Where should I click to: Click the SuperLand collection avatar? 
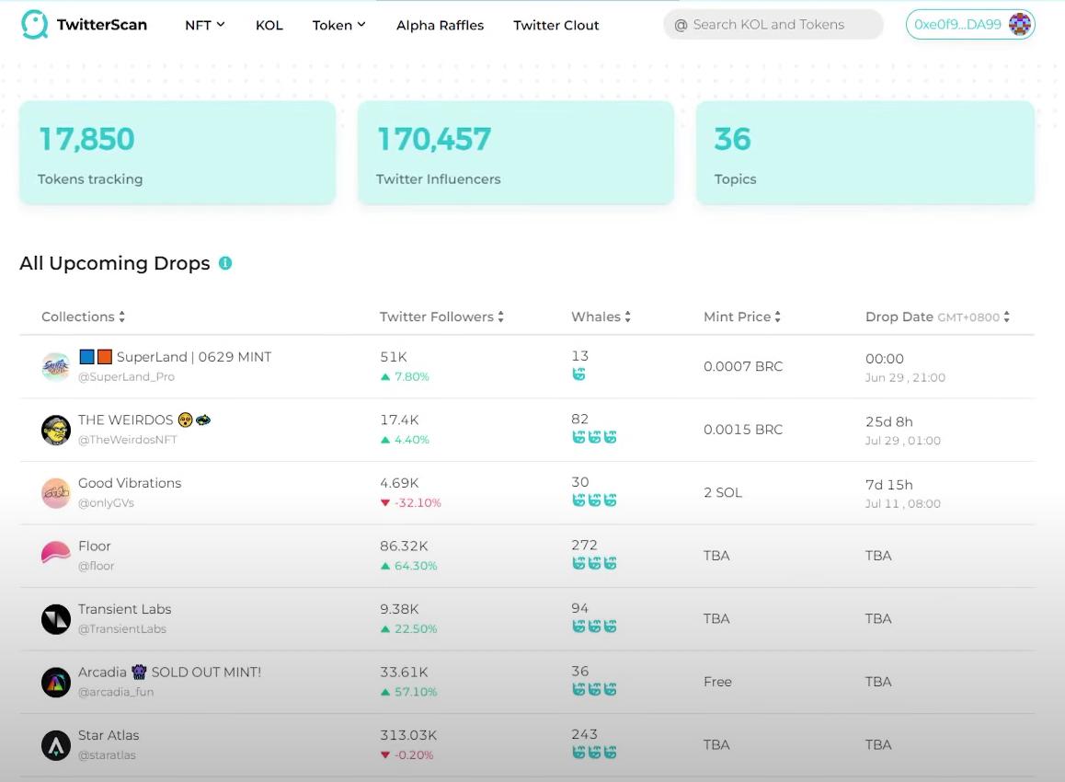point(56,366)
